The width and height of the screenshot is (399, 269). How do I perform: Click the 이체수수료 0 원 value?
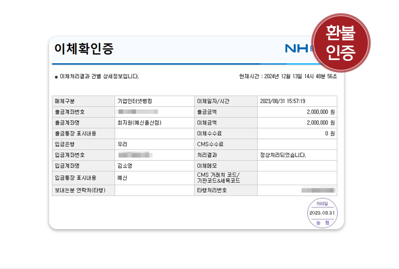coord(330,133)
